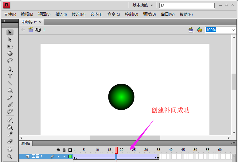
Task: Open the 帮助(H) menu
Action: pos(186,14)
